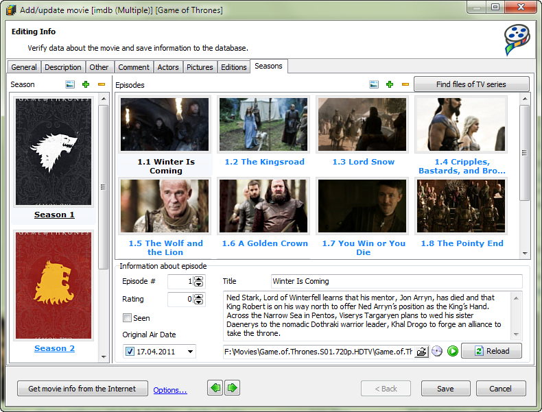Increase the Rating value with the up arrow
The image size is (542, 412).
[x=199, y=297]
